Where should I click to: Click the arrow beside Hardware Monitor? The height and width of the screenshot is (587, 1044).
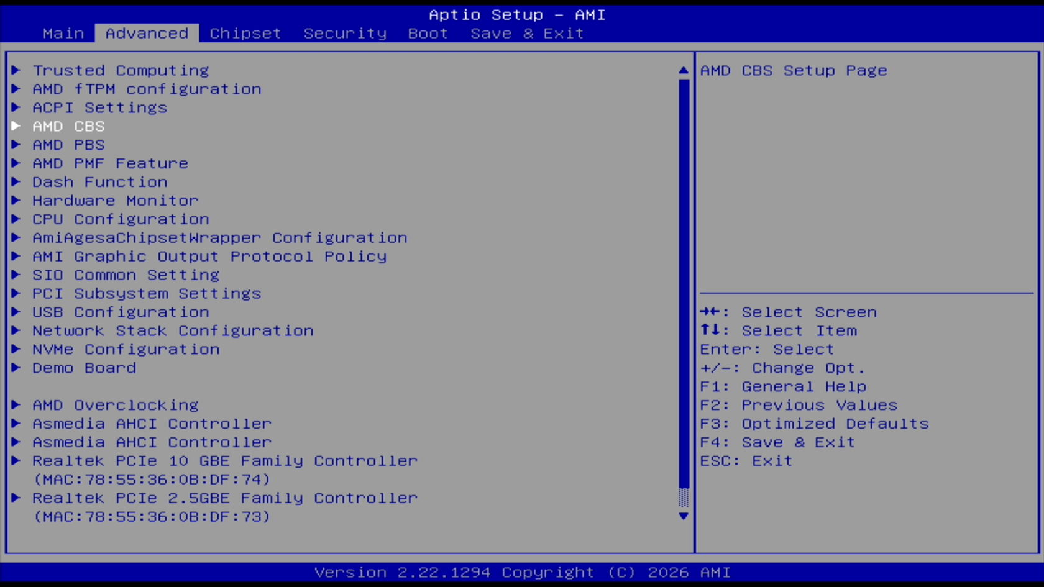[x=16, y=201]
